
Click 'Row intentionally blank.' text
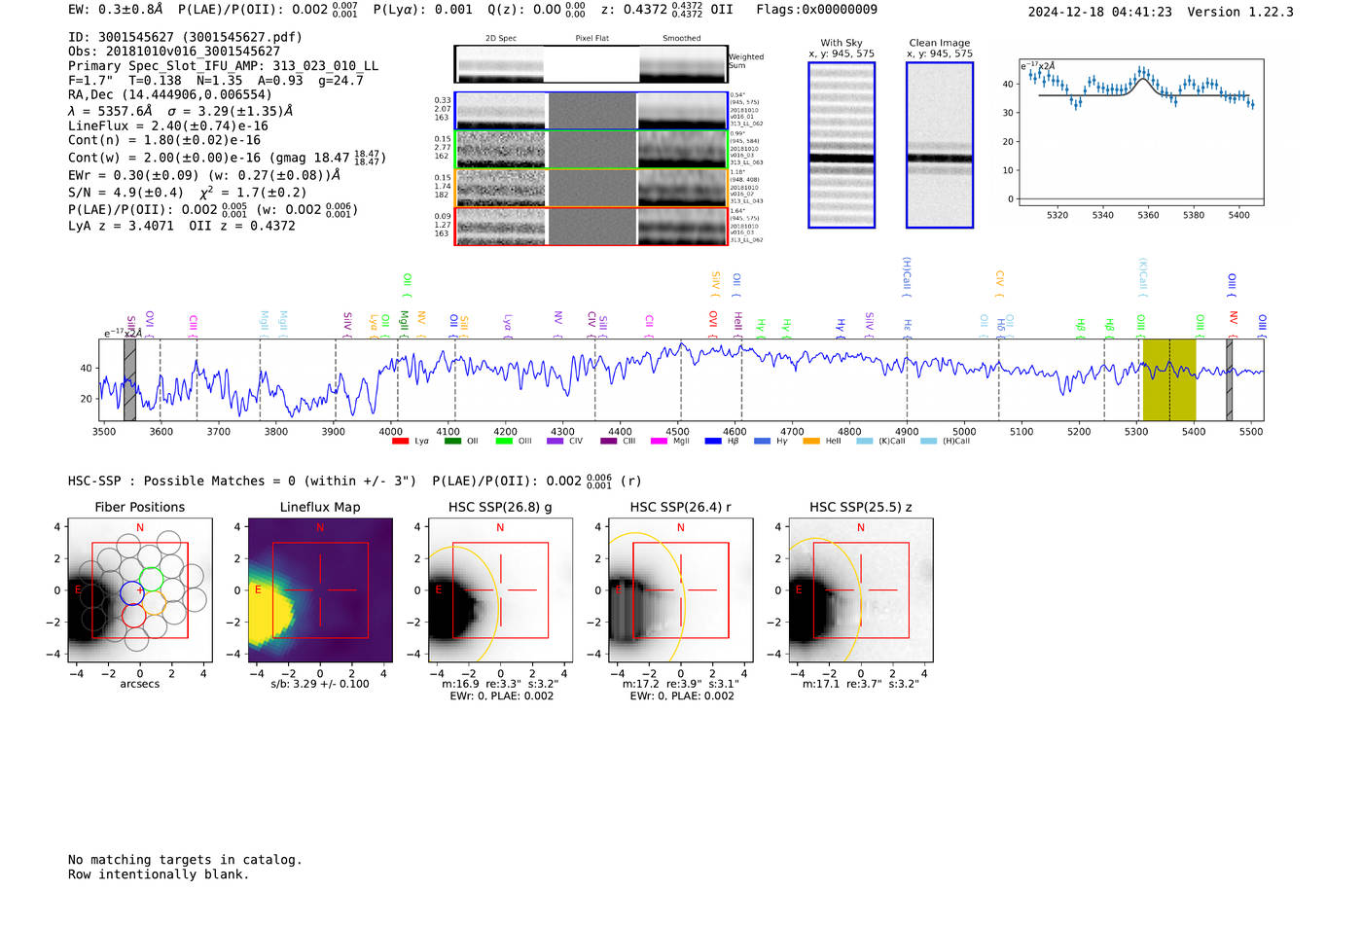click(x=159, y=874)
